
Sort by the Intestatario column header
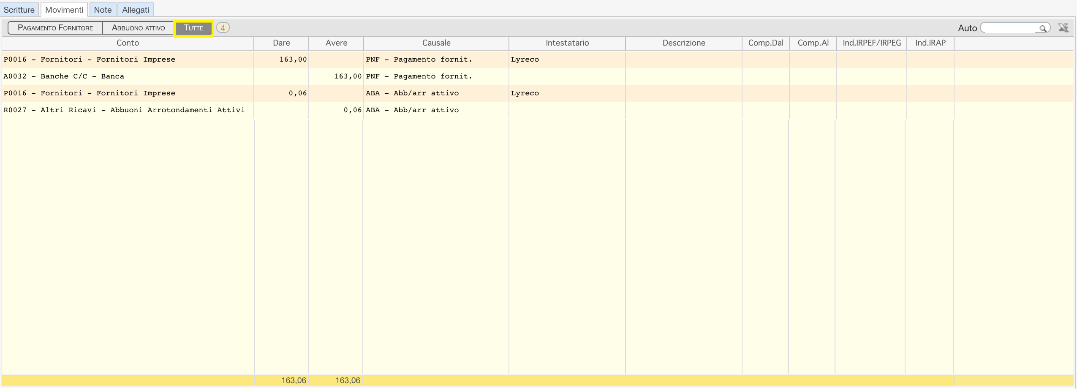tap(567, 43)
